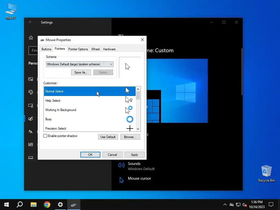Switch to Mouse Properties taskbar icon
The width and height of the screenshot is (280, 210).
[x=74, y=205]
